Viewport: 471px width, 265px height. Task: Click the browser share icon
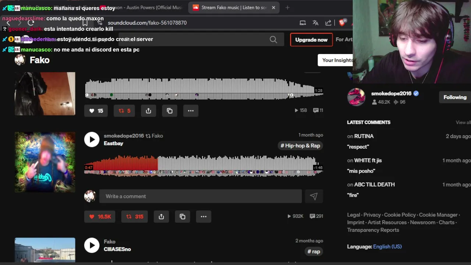(x=328, y=23)
